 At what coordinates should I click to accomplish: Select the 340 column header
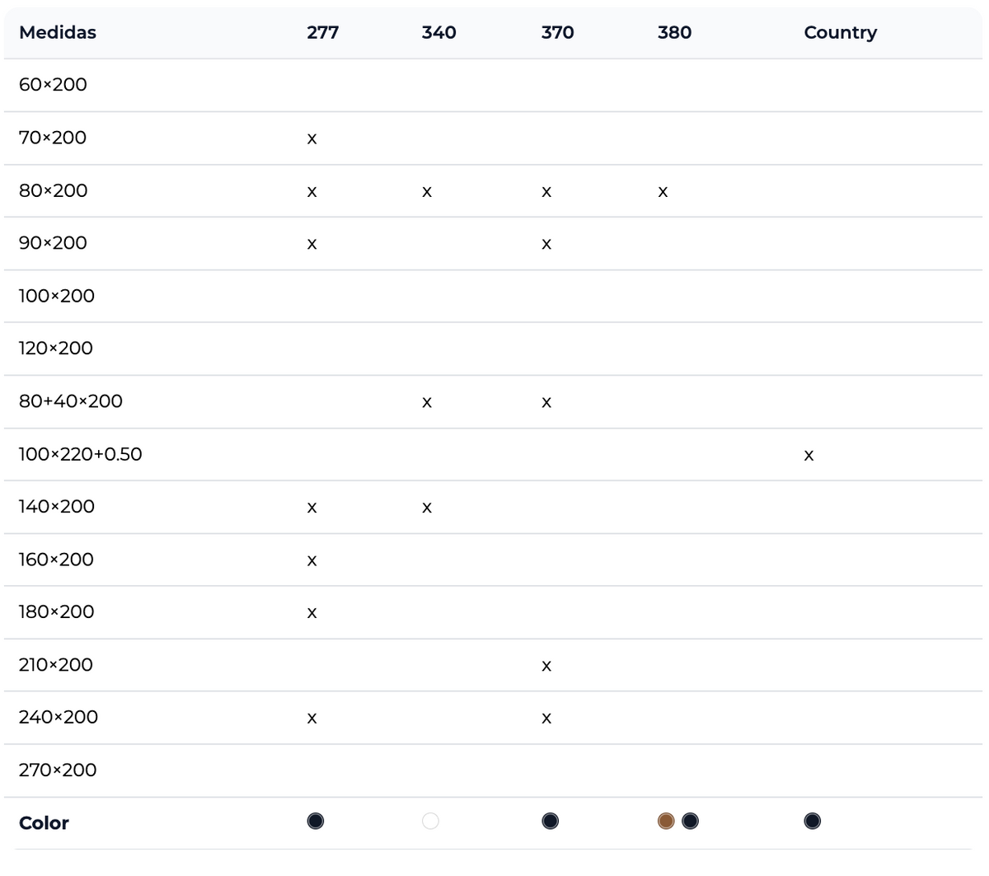click(x=438, y=32)
